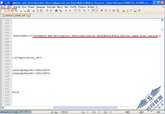165x114 pixels.
Task: Start macro recording with red dot icon
Action: point(102,10)
